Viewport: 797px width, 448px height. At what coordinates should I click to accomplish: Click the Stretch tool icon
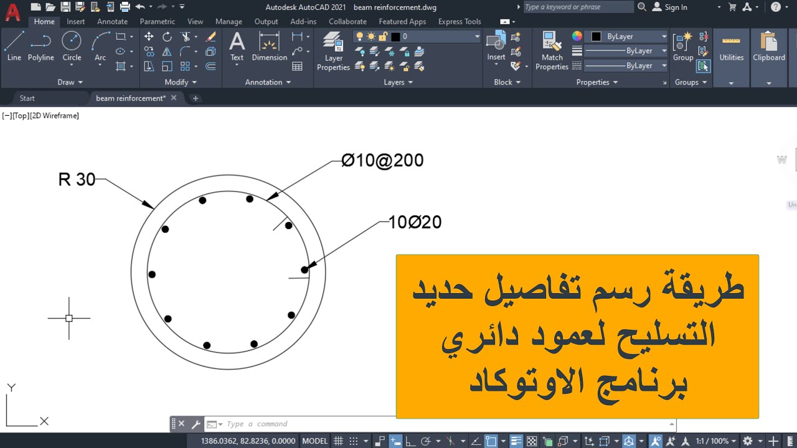[x=149, y=67]
